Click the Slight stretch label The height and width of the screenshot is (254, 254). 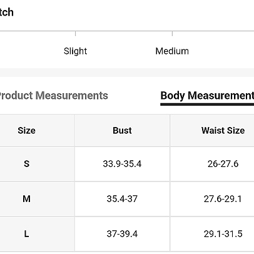(x=75, y=51)
